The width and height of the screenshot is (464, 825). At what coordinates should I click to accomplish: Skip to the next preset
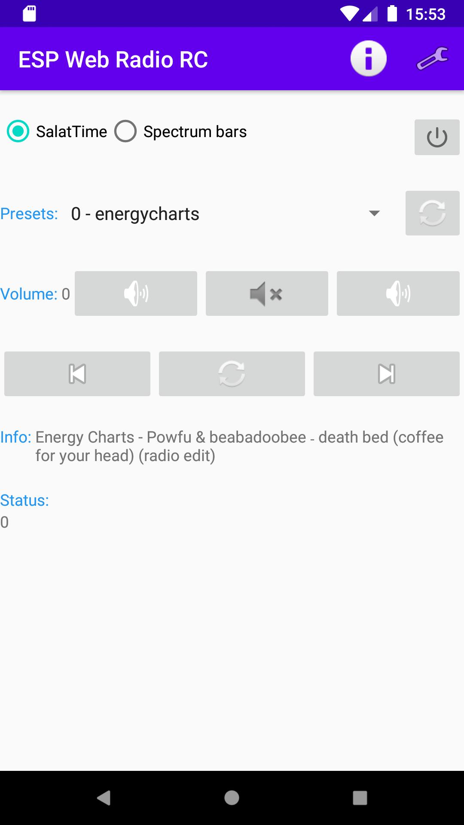(387, 374)
